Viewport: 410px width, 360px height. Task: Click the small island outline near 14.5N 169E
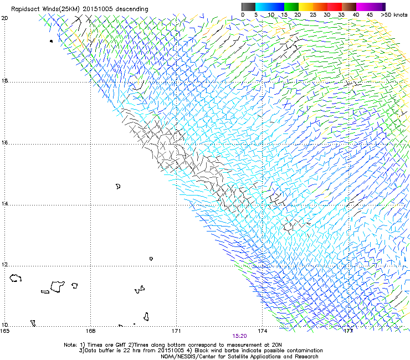118,187
